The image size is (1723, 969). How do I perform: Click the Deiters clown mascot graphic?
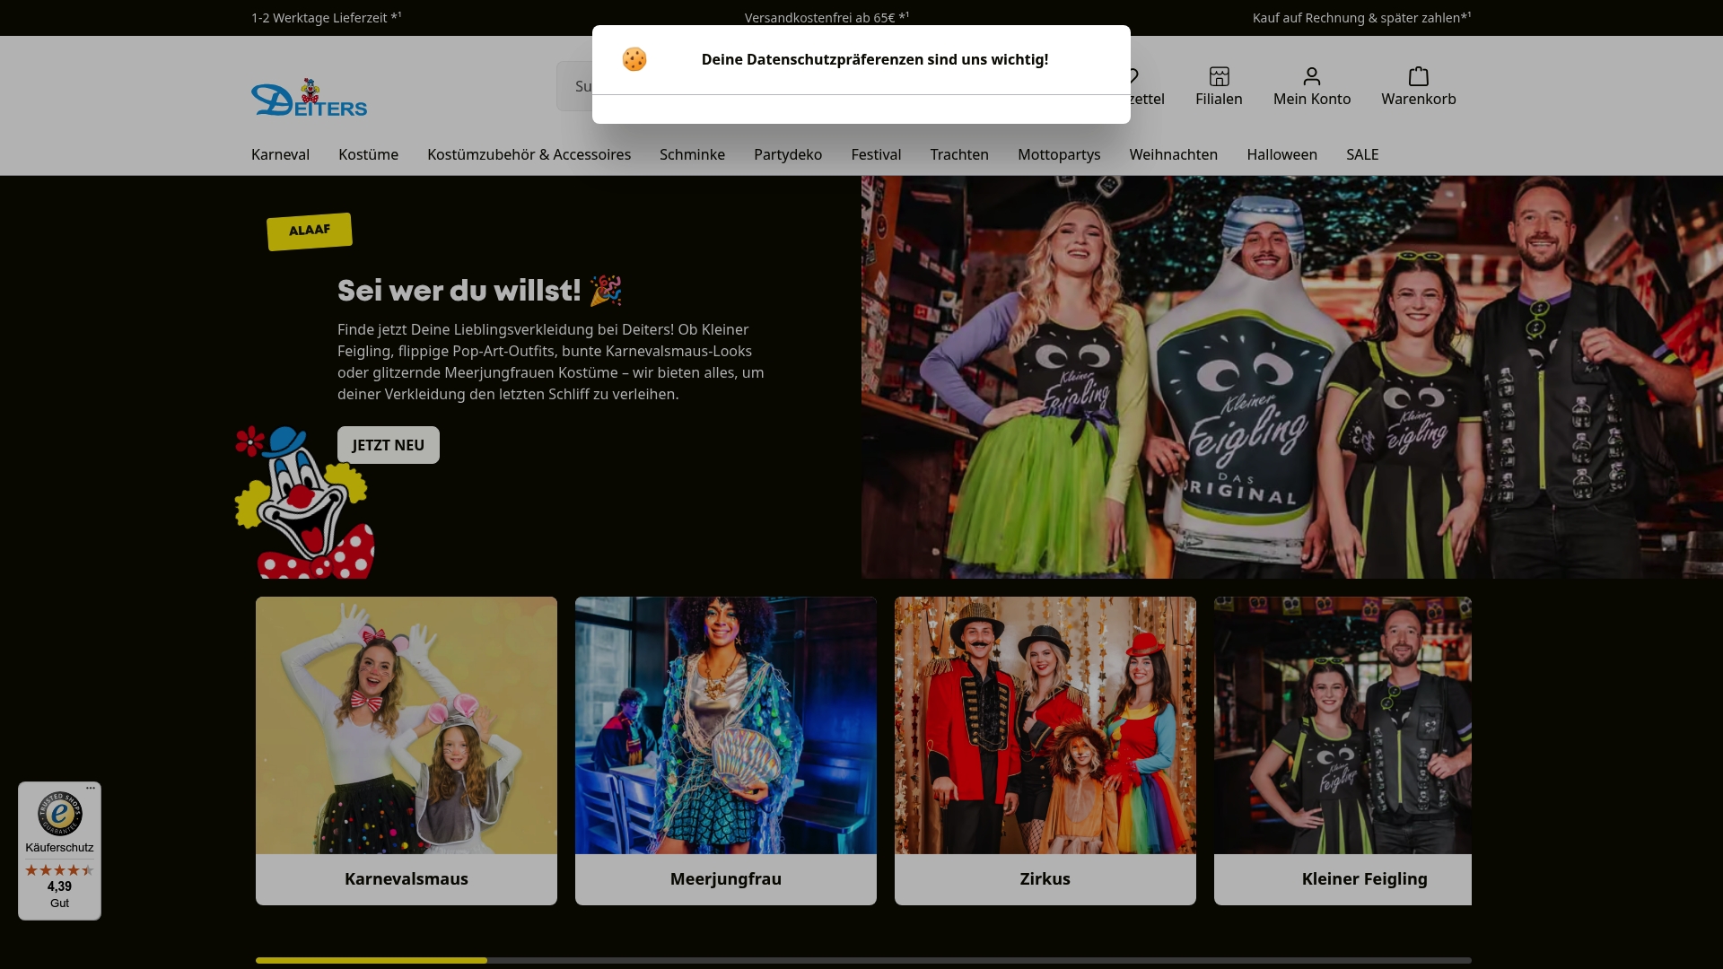click(x=304, y=502)
